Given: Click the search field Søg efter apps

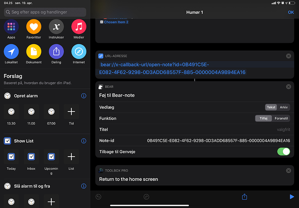Looking at the screenshot, I should click(45, 12).
